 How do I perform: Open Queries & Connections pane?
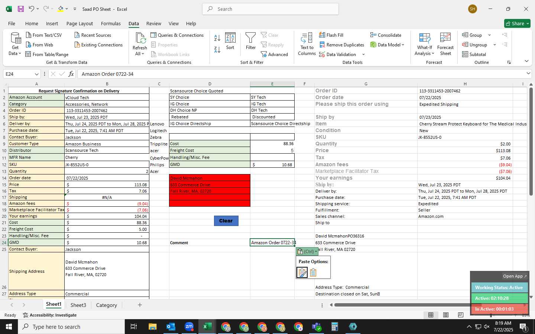(x=177, y=35)
